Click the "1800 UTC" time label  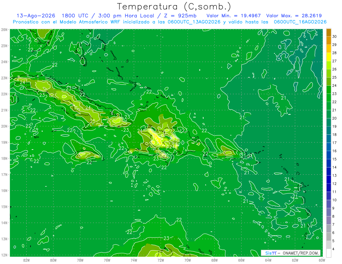(75, 16)
